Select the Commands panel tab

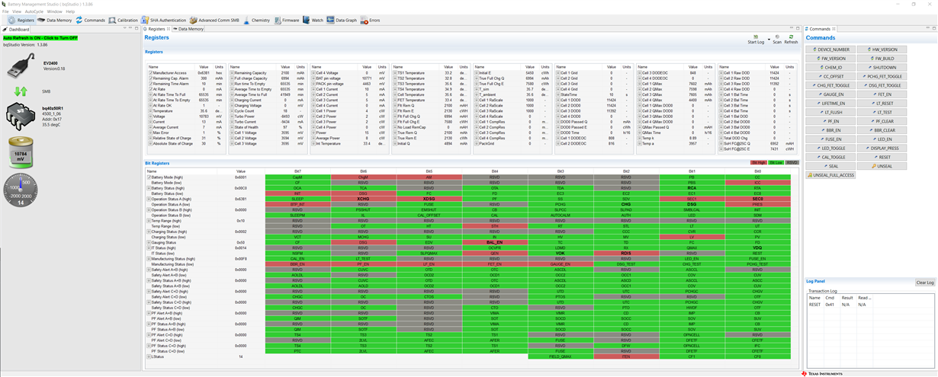coord(821,29)
